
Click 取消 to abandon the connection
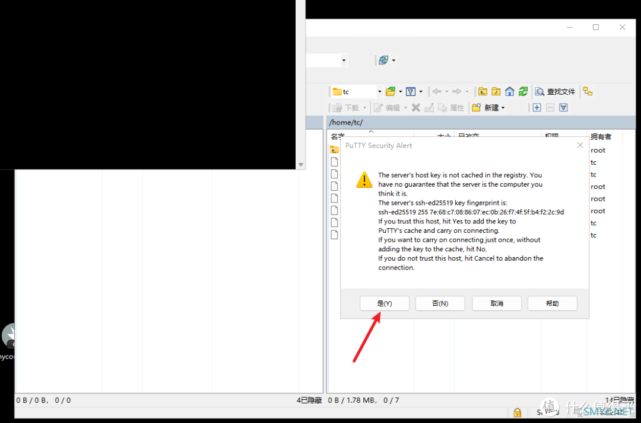pyautogui.click(x=497, y=303)
